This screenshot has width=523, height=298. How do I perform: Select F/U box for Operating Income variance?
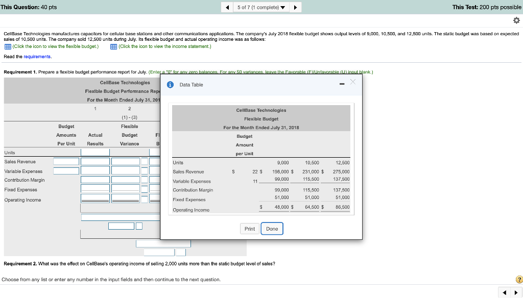coord(144,200)
